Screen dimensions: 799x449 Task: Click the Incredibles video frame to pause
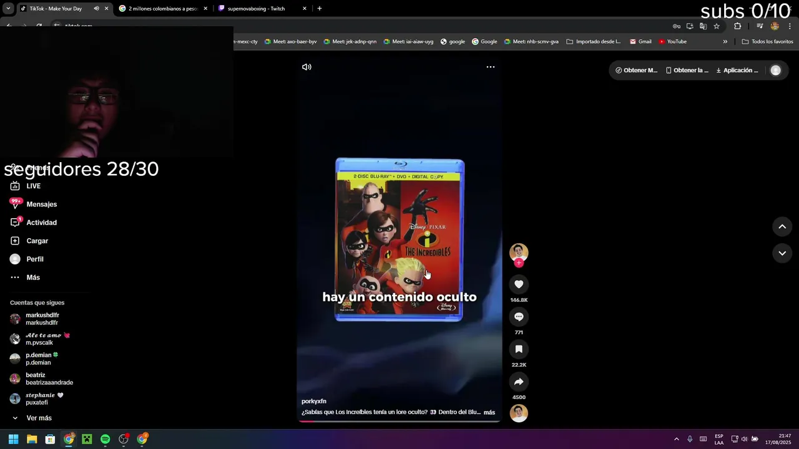[x=399, y=240]
